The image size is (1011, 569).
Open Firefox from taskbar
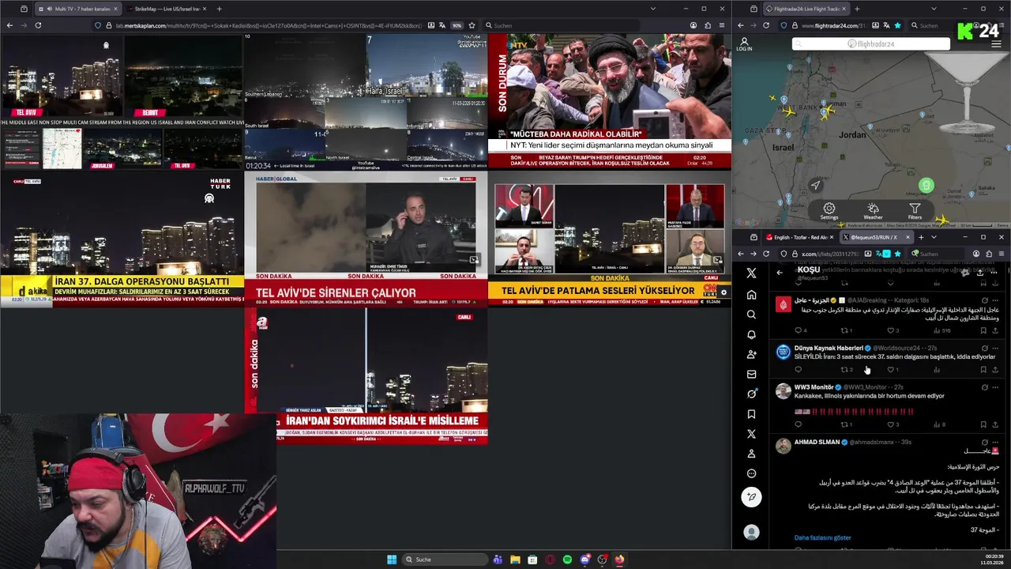619,560
